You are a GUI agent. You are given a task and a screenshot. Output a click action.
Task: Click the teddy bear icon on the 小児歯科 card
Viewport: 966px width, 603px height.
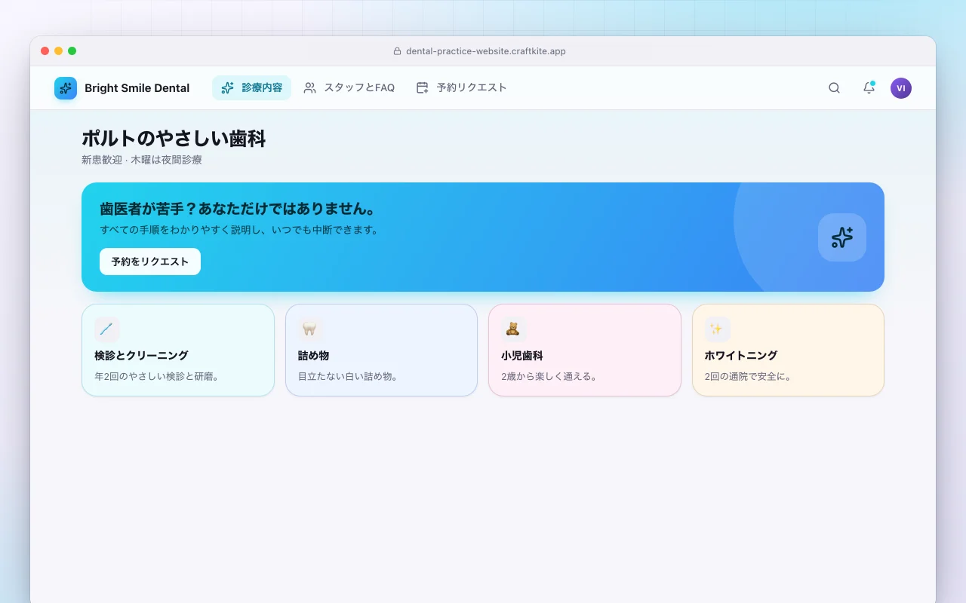tap(513, 329)
